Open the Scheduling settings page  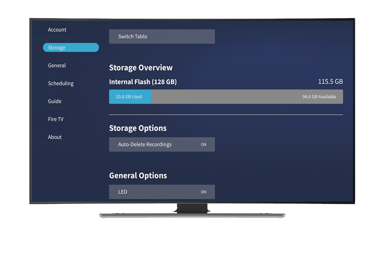tap(61, 84)
